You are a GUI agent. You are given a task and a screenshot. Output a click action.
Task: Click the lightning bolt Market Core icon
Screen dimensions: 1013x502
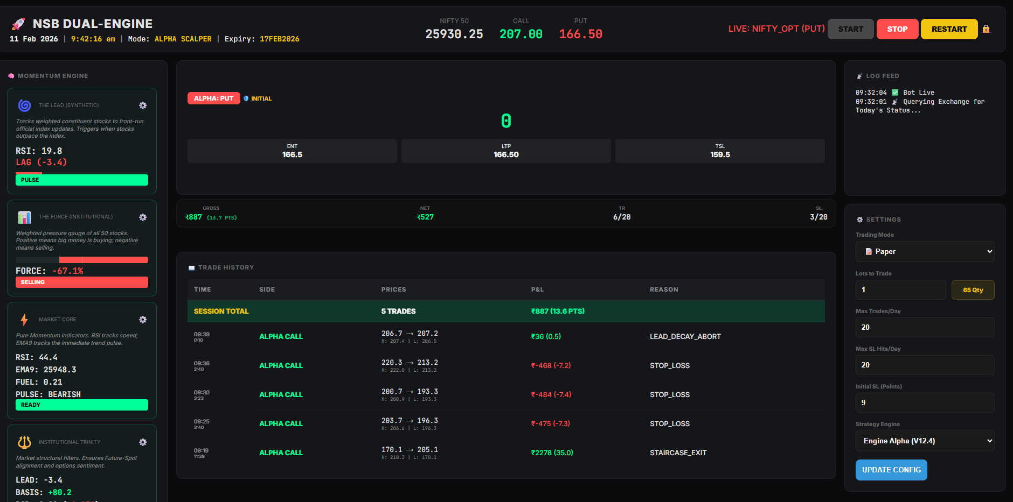(x=24, y=320)
